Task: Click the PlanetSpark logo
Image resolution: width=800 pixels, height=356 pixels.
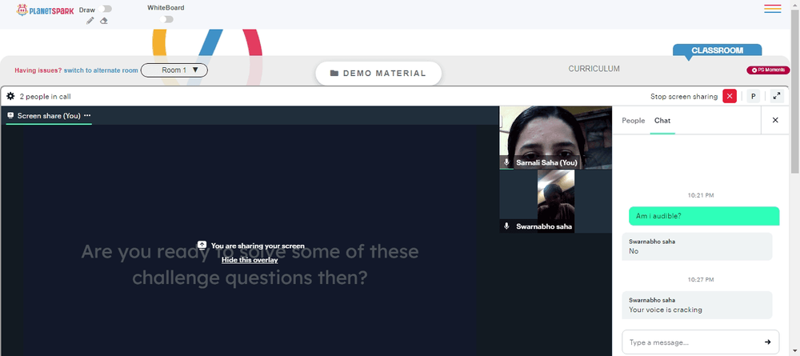Action: [x=45, y=10]
